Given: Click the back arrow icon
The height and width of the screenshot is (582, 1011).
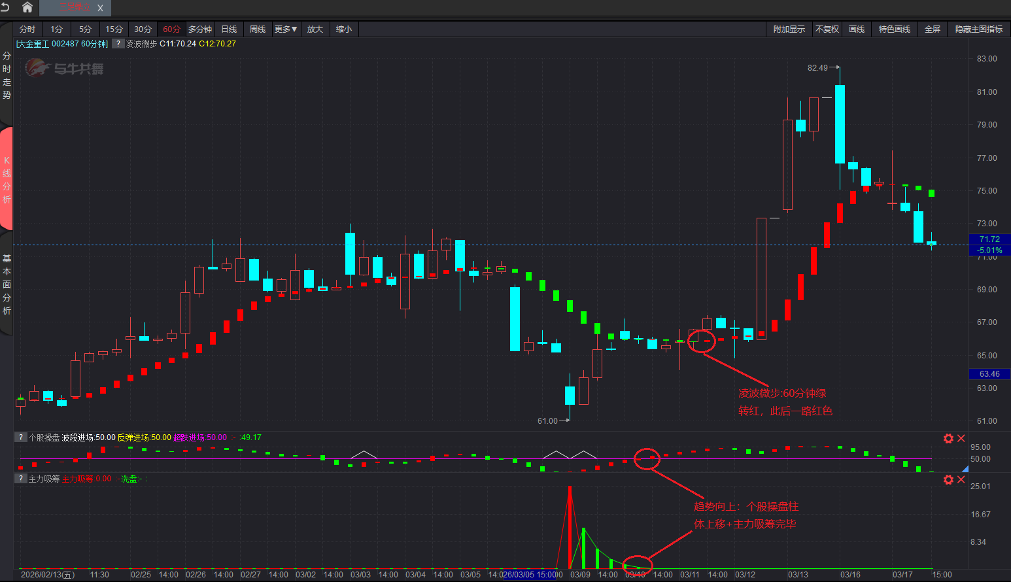Looking at the screenshot, I should click(x=5, y=7).
